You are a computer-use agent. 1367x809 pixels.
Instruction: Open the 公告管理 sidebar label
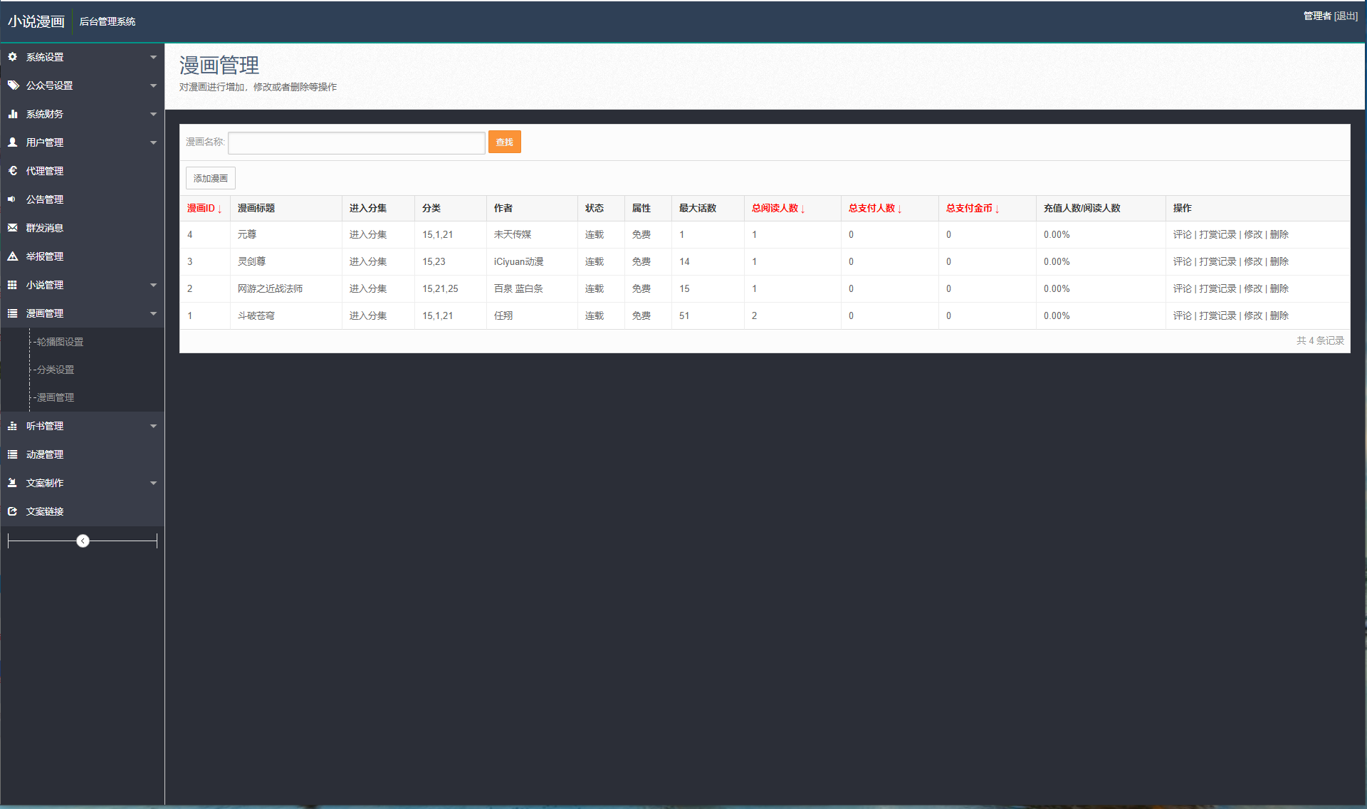(x=45, y=199)
